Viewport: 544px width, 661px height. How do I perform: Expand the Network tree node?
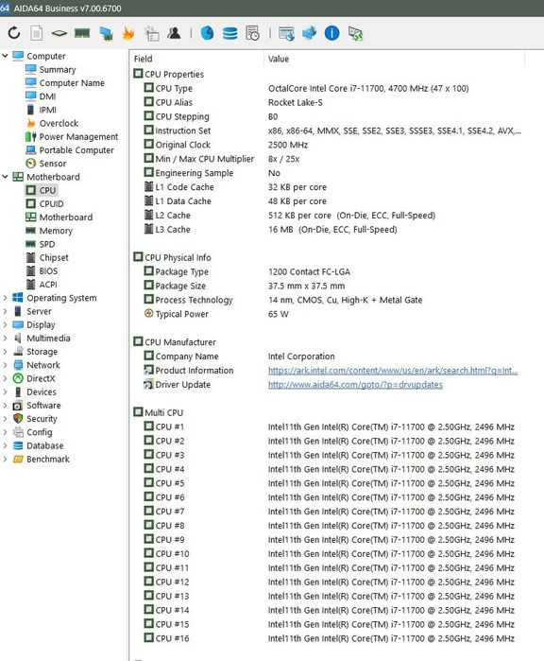click(x=5, y=365)
